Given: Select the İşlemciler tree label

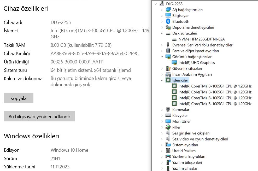Looking at the screenshot, I should [x=180, y=80].
